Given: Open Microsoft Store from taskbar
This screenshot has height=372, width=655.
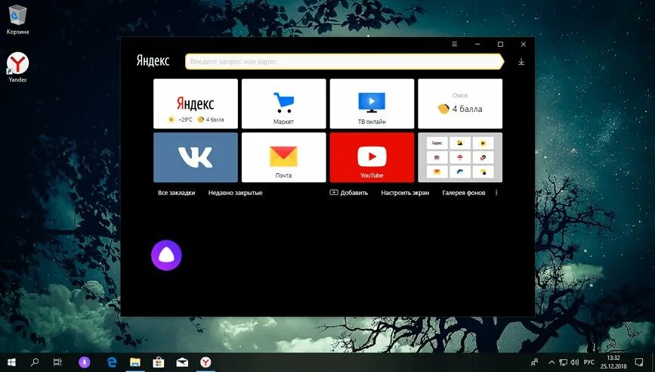Looking at the screenshot, I should (x=159, y=362).
